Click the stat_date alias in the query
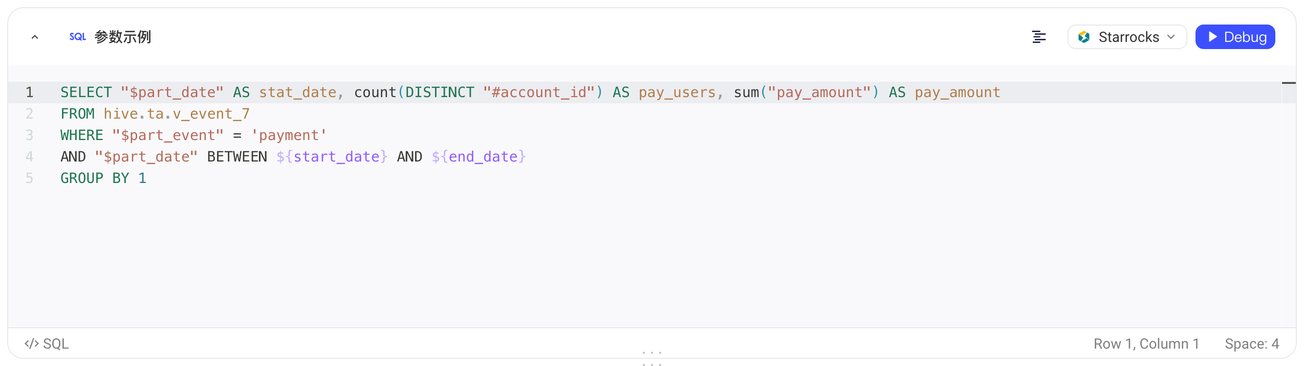 pos(297,92)
